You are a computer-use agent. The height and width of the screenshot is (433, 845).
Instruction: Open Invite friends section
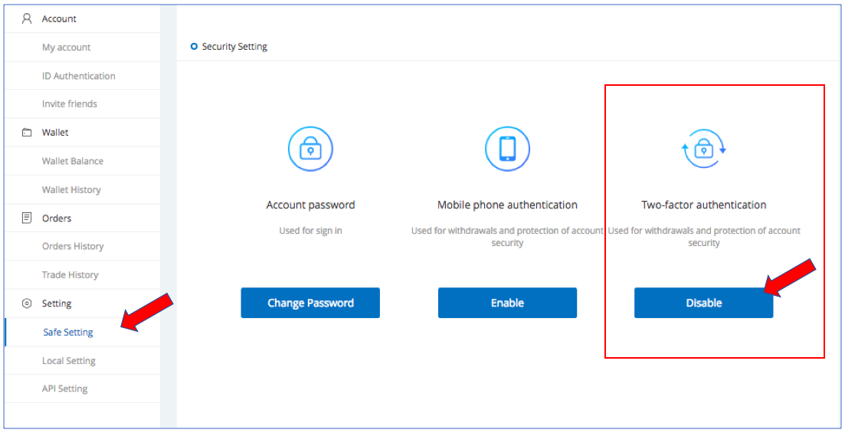click(69, 104)
